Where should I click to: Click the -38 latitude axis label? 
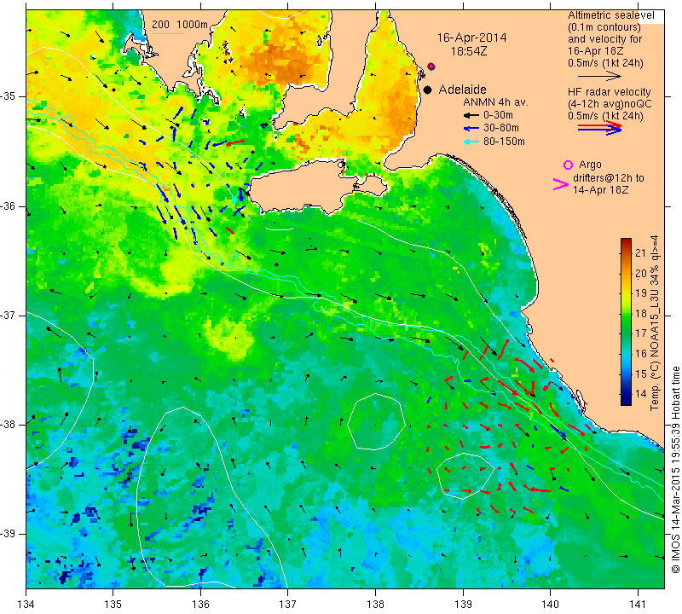pos(9,425)
